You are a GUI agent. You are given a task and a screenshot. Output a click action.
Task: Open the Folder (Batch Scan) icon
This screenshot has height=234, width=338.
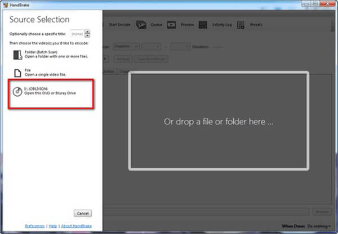pyautogui.click(x=17, y=55)
